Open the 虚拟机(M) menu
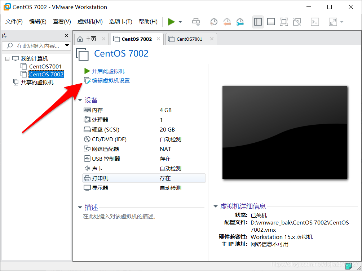This screenshot has height=271, width=362. point(90,22)
